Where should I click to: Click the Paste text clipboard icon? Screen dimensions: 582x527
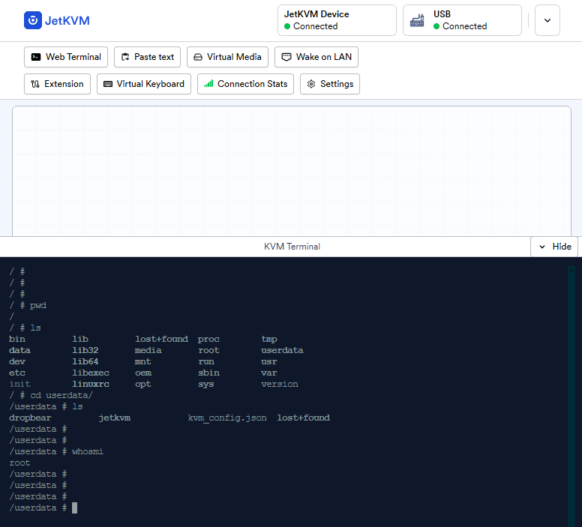[x=125, y=57]
